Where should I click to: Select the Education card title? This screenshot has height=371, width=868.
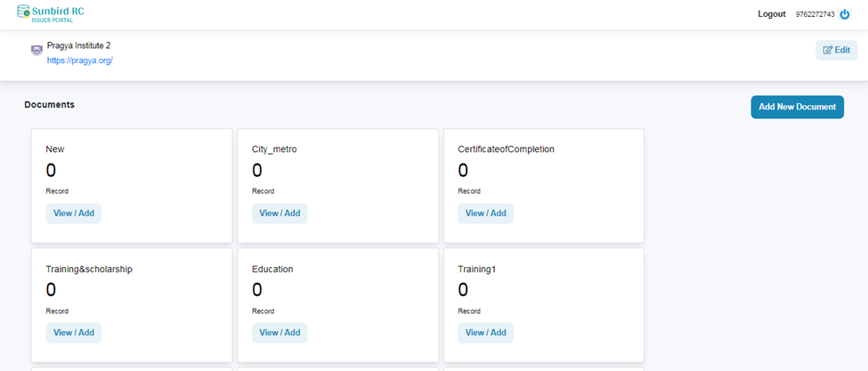tap(272, 269)
